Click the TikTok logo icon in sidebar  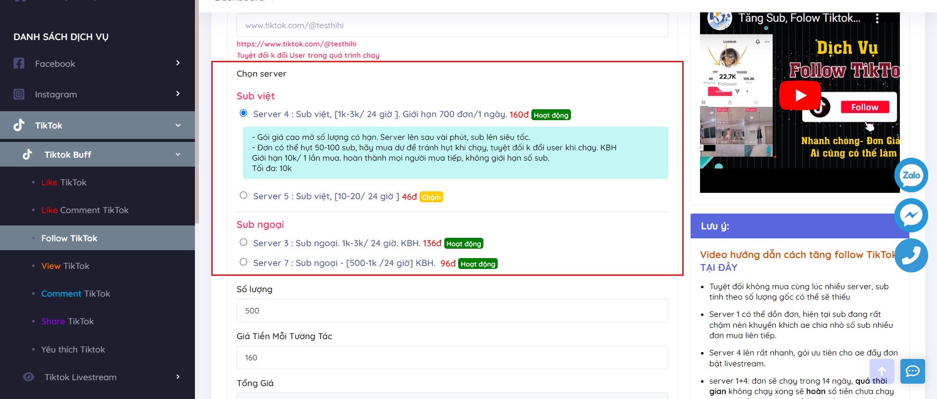pos(19,125)
